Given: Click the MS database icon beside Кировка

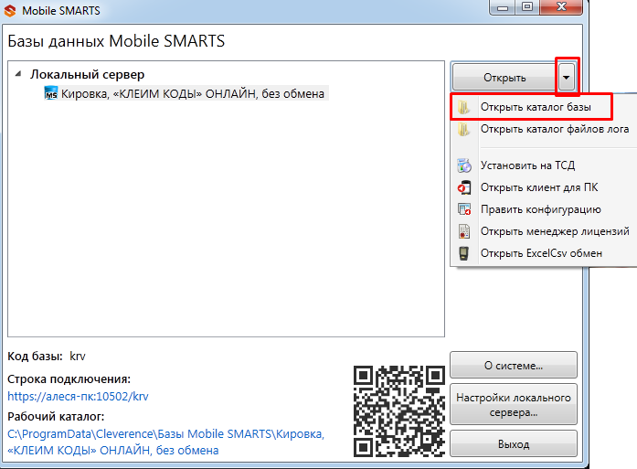Looking at the screenshot, I should coord(51,93).
